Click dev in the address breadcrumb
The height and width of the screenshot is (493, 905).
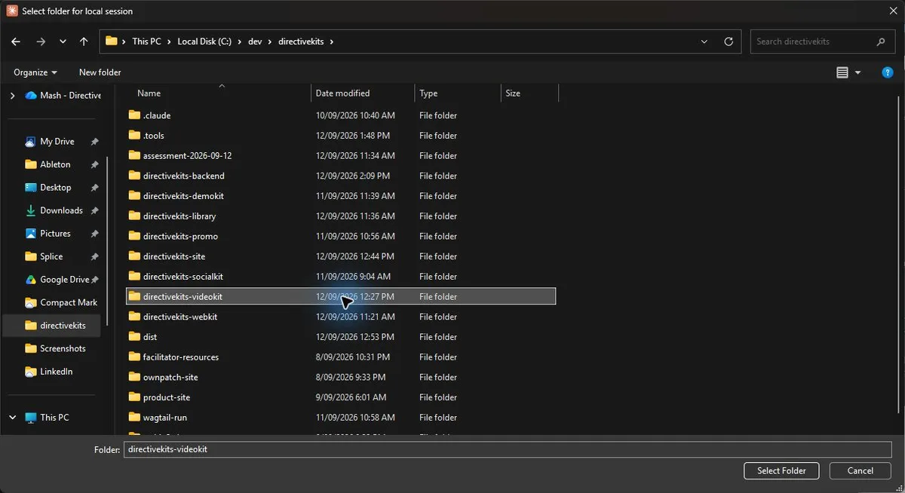(255, 41)
